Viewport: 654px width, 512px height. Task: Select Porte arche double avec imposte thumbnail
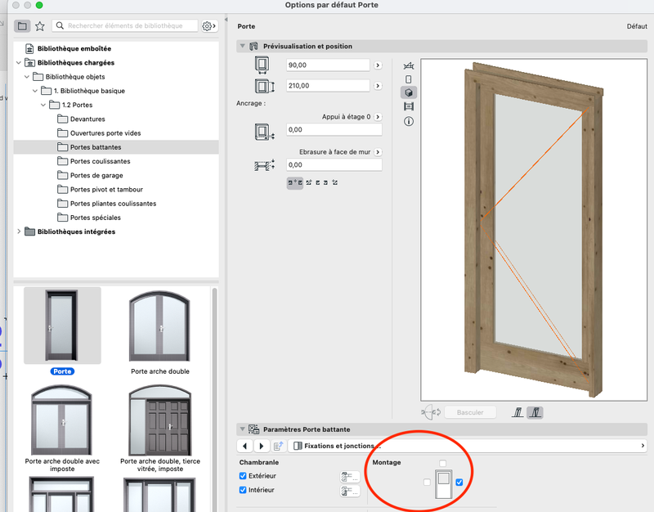click(x=62, y=420)
